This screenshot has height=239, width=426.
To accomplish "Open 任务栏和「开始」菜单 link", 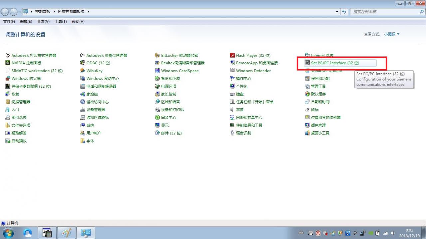I will click(x=255, y=102).
